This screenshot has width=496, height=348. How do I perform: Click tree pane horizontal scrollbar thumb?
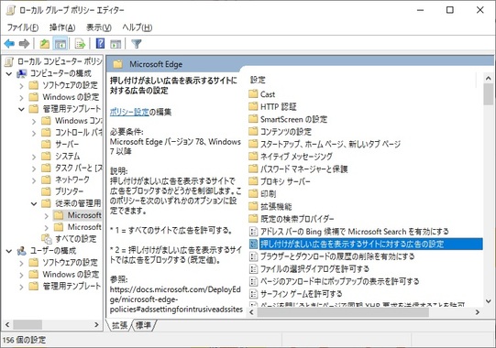click(x=28, y=324)
